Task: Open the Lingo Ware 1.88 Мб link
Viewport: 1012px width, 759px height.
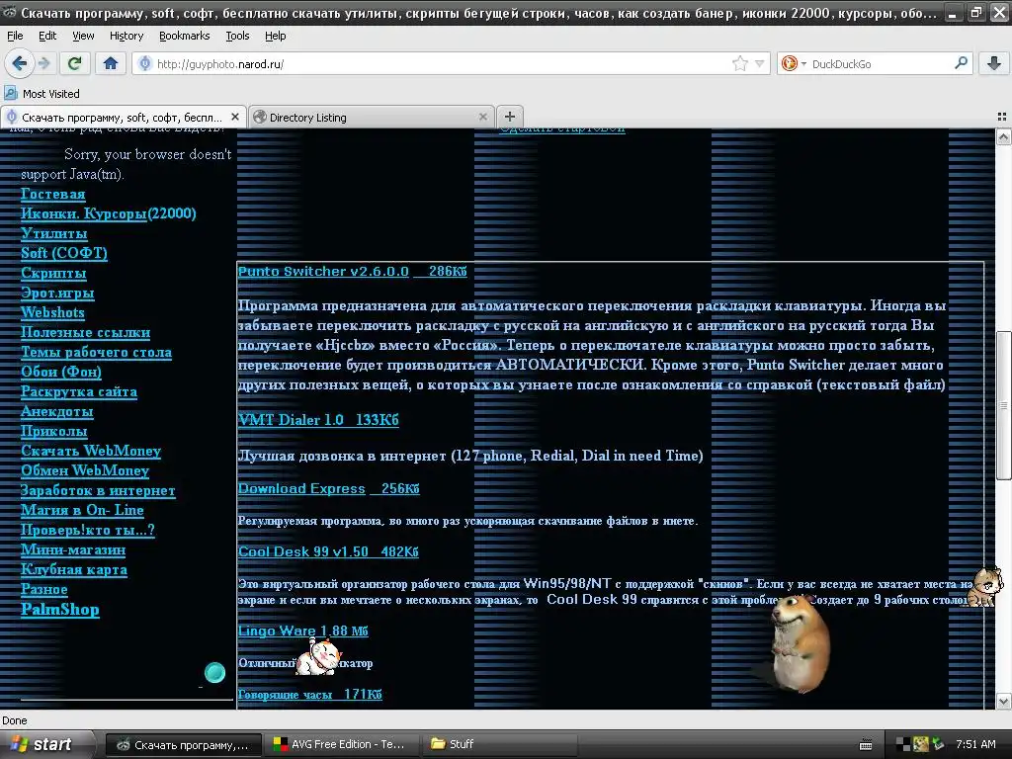Action: click(x=303, y=631)
